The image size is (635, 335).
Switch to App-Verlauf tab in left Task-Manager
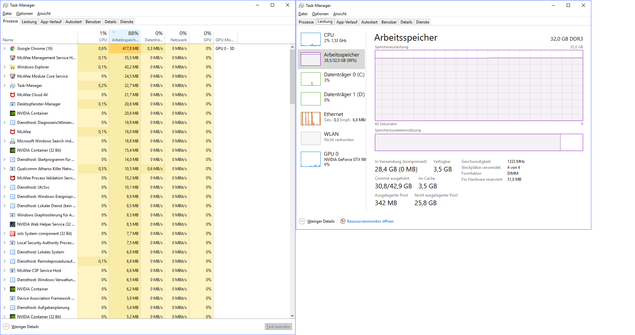tap(51, 22)
